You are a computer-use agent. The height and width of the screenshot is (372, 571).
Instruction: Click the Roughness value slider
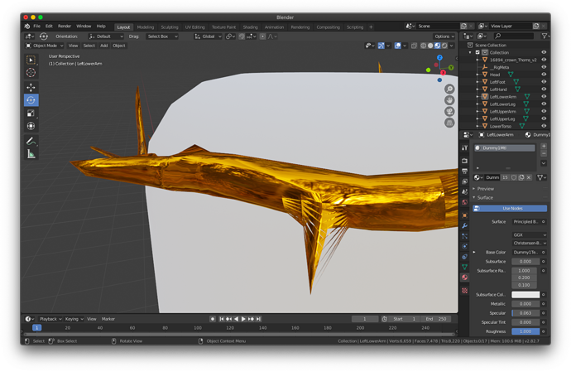(525, 331)
